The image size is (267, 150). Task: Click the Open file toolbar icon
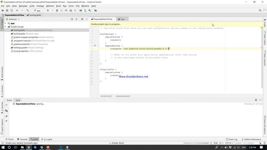[x=3, y=10]
